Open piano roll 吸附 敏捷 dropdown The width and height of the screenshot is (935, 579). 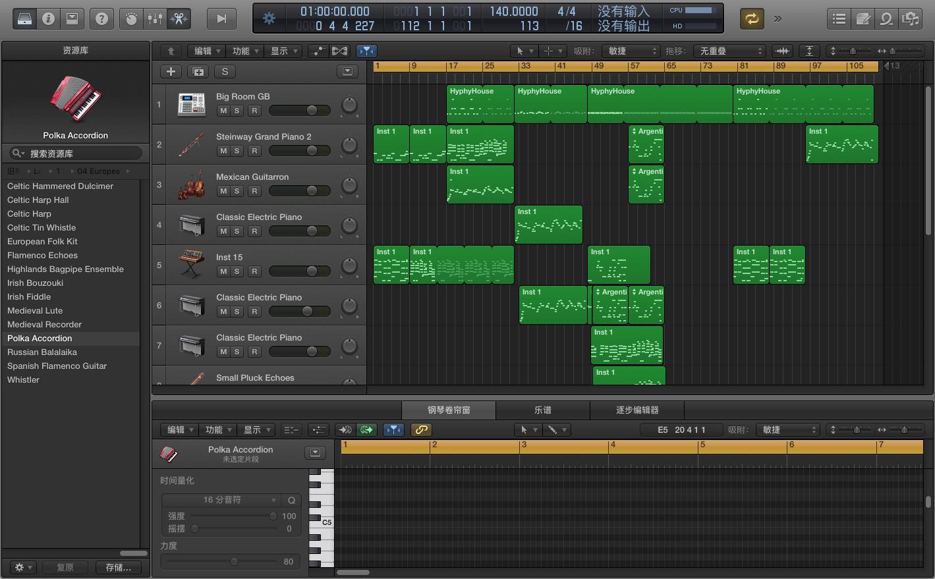[x=788, y=429]
